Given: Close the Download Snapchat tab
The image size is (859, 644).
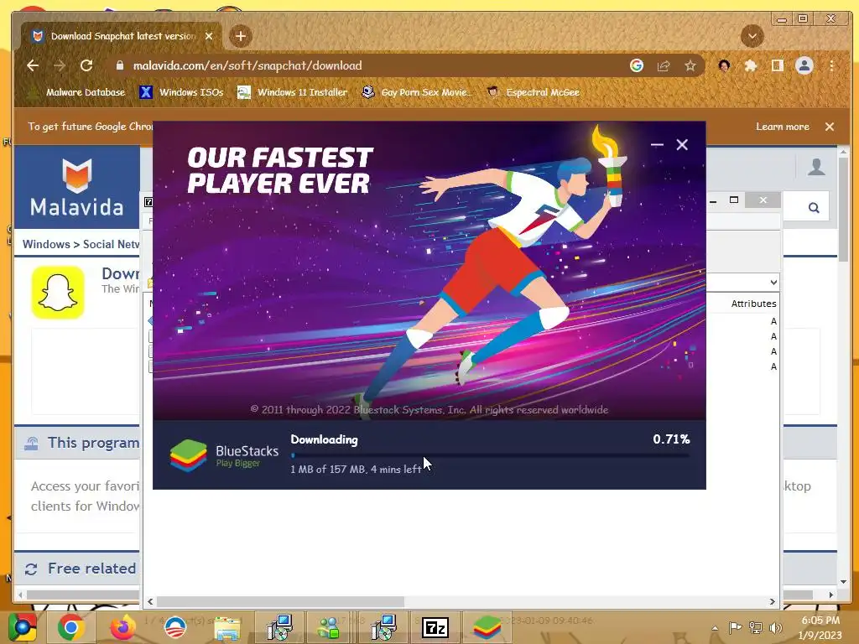Looking at the screenshot, I should point(209,36).
